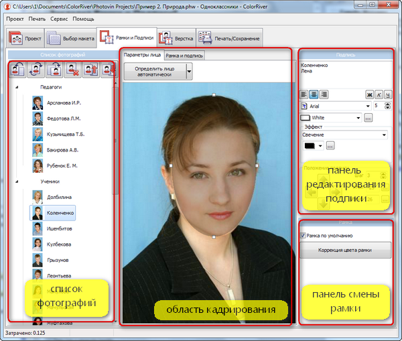Open the Сервис menu

59,19
